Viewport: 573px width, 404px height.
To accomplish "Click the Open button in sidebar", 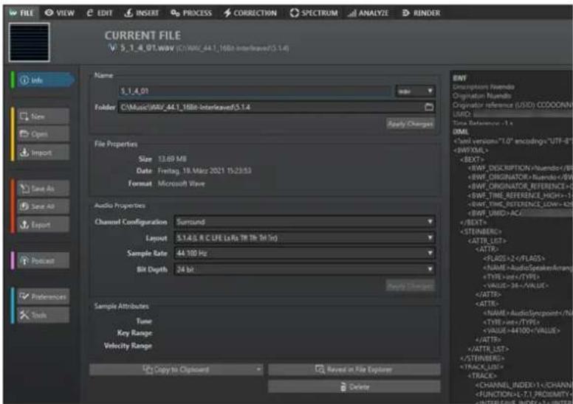I will [x=43, y=134].
